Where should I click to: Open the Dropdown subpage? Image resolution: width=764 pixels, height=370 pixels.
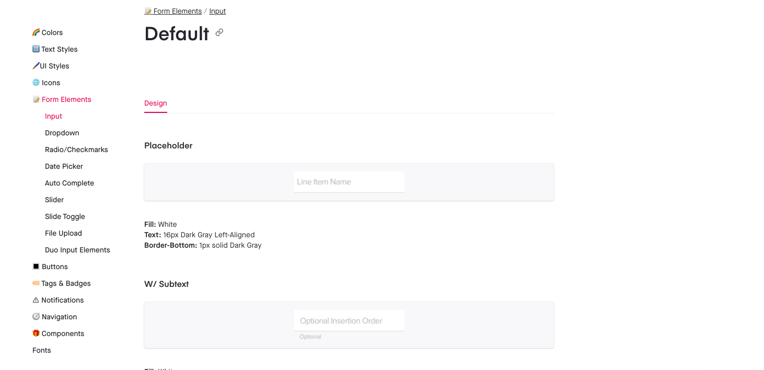(62, 133)
